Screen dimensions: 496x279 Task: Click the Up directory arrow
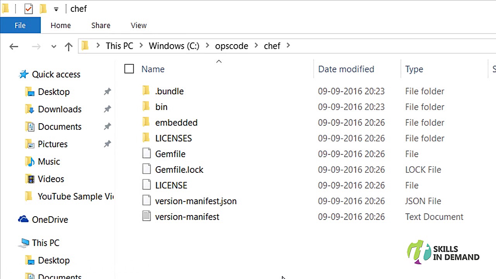click(69, 46)
